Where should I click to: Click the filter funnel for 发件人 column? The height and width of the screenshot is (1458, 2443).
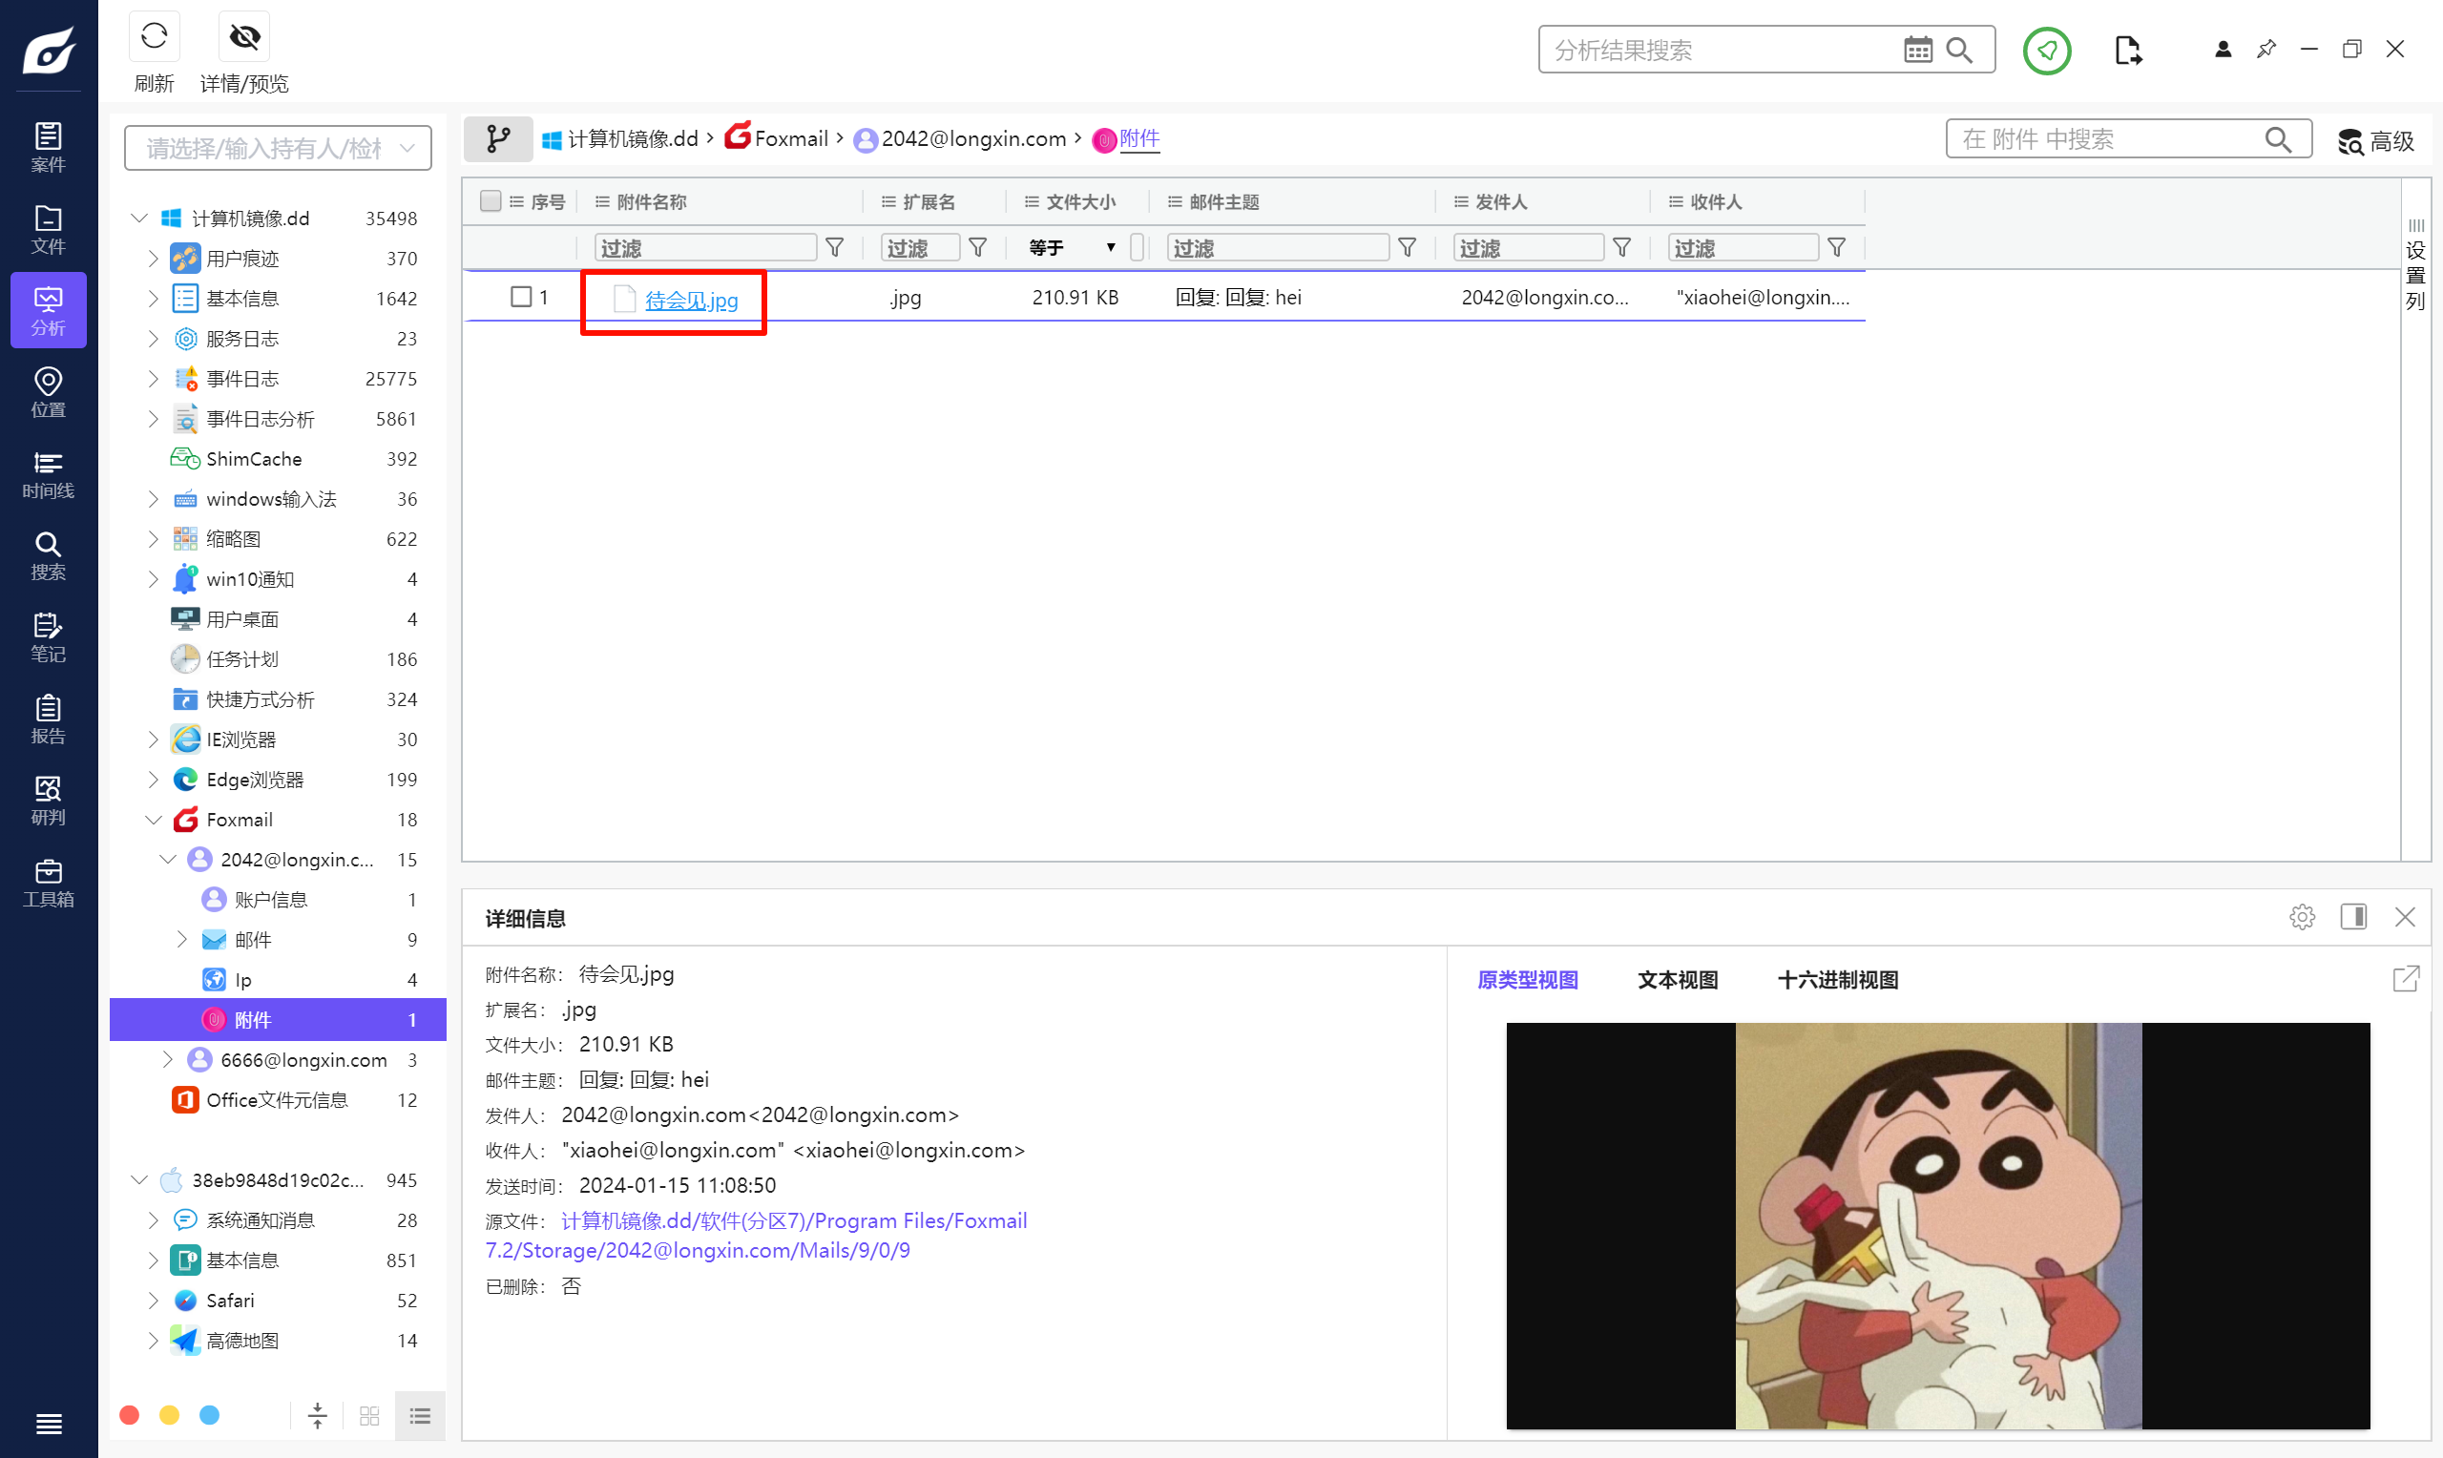(1622, 247)
